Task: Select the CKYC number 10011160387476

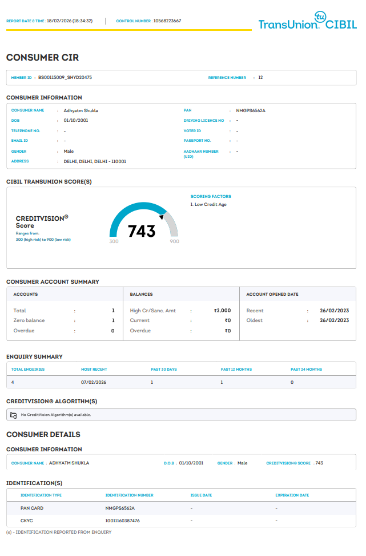Action: tap(122, 521)
